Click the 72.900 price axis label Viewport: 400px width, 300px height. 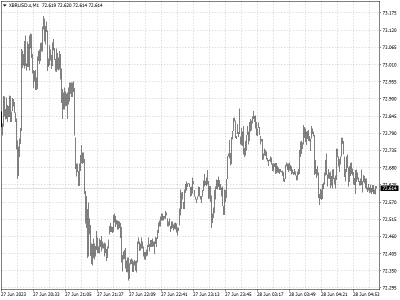tap(389, 99)
